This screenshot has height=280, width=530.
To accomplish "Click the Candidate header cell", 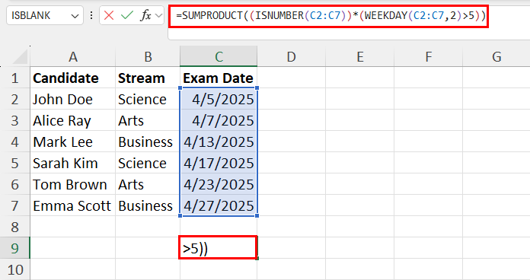I will point(72,78).
